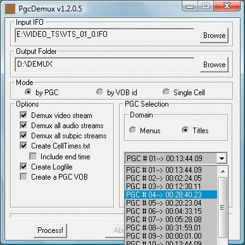Click the PGC list scrollbar thumb

(223, 208)
